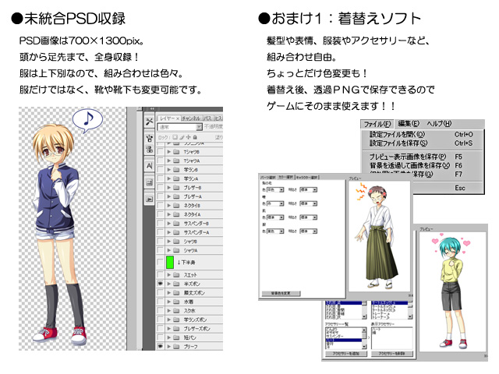Screen dimensions: 499x374
Task: Hide the 半ズボン layer group
Action: coord(161,284)
